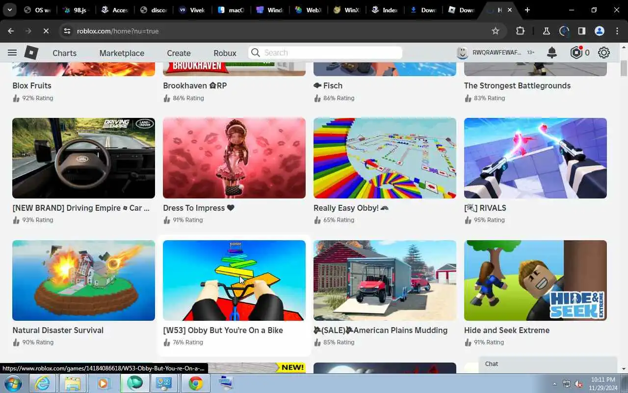The width and height of the screenshot is (628, 393).
Task: Open a new browser tab
Action: coord(527,10)
